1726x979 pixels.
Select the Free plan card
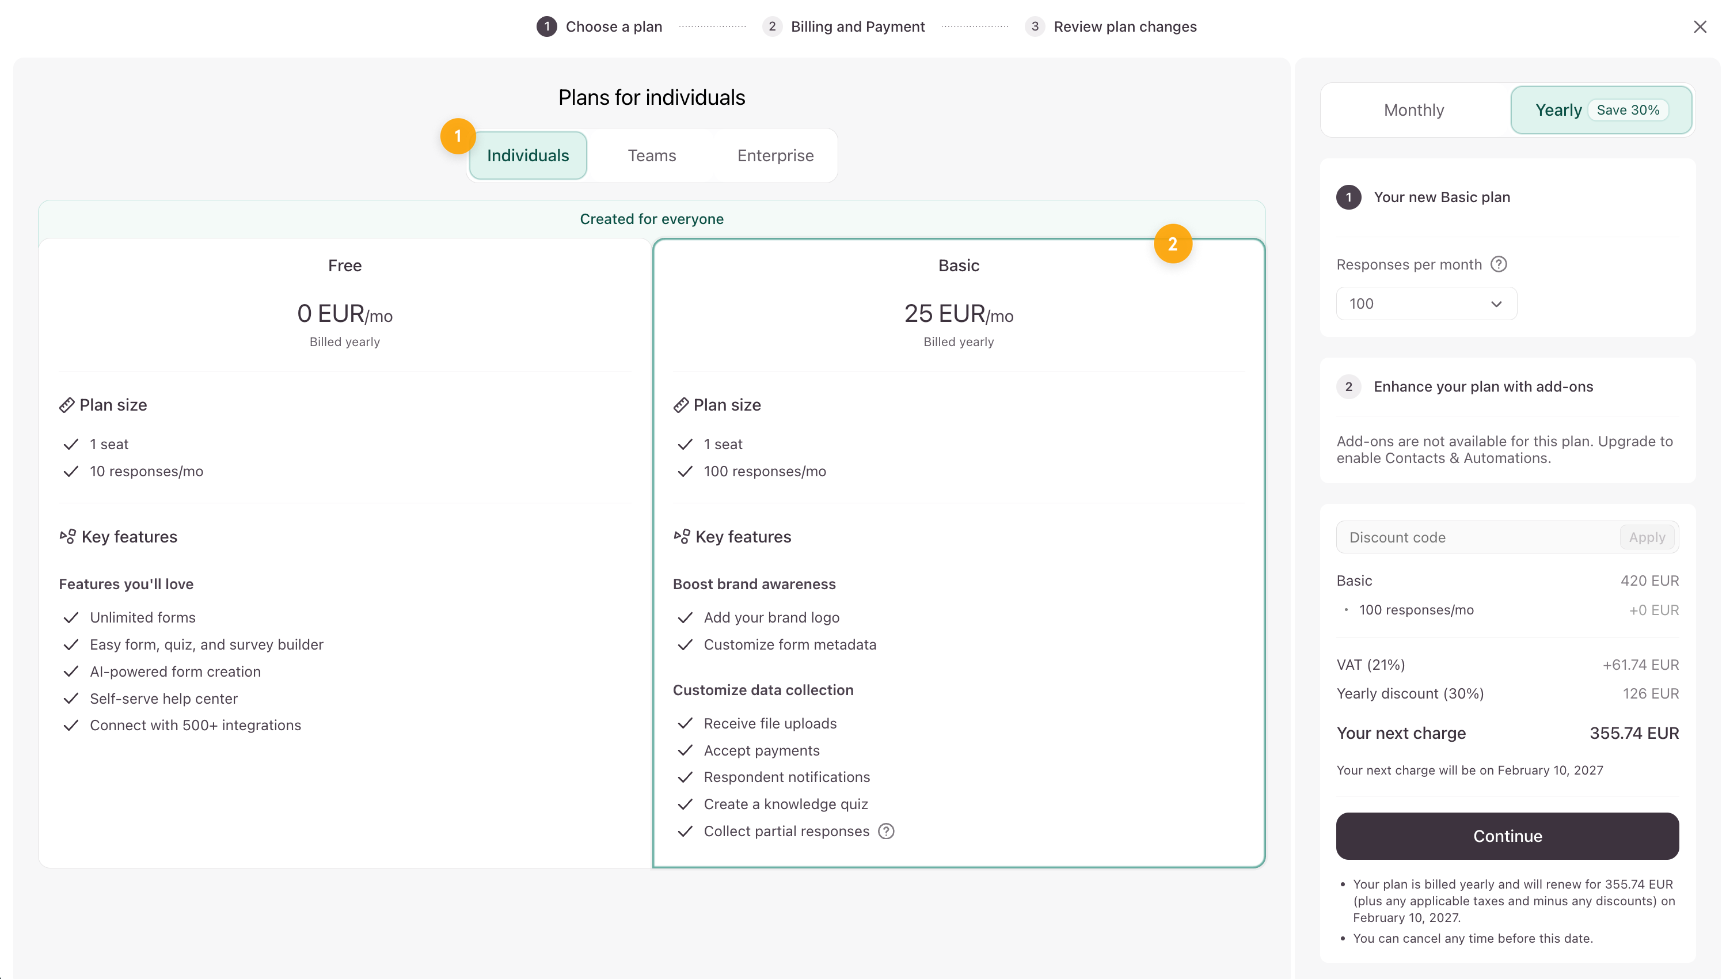point(345,316)
